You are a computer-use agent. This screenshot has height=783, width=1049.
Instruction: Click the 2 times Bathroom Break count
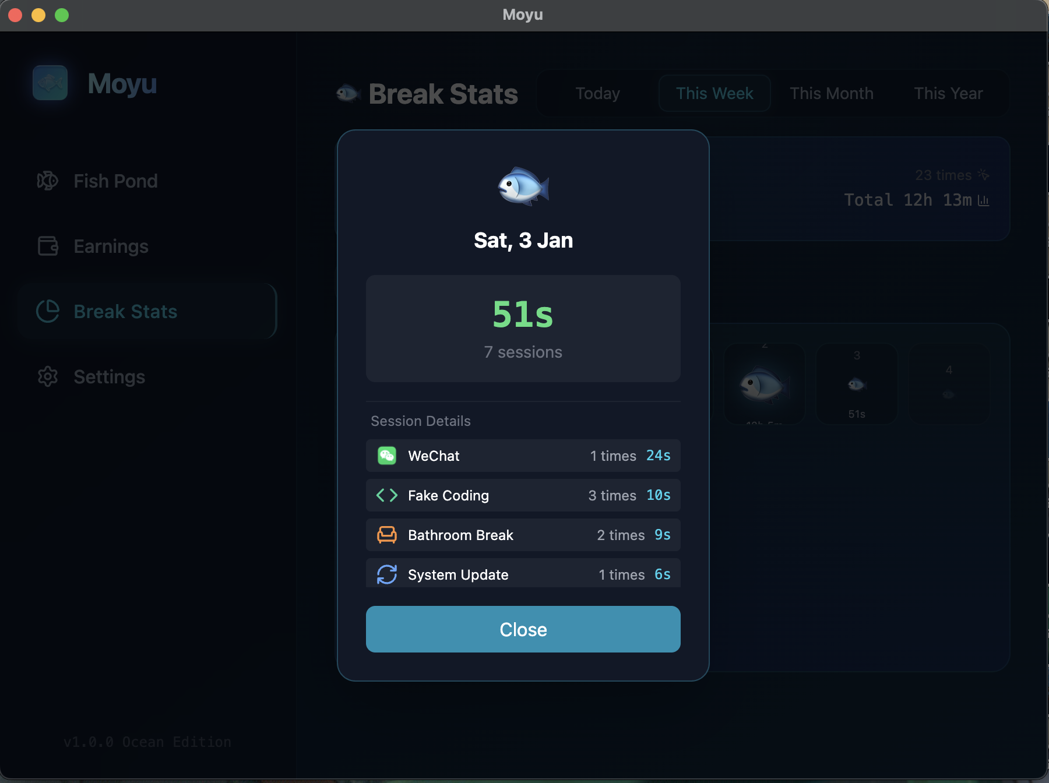pos(621,535)
